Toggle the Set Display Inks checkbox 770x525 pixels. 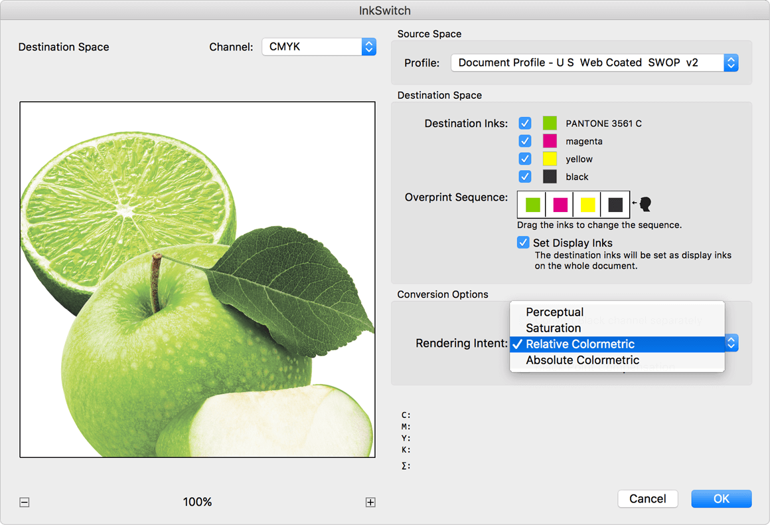point(523,243)
